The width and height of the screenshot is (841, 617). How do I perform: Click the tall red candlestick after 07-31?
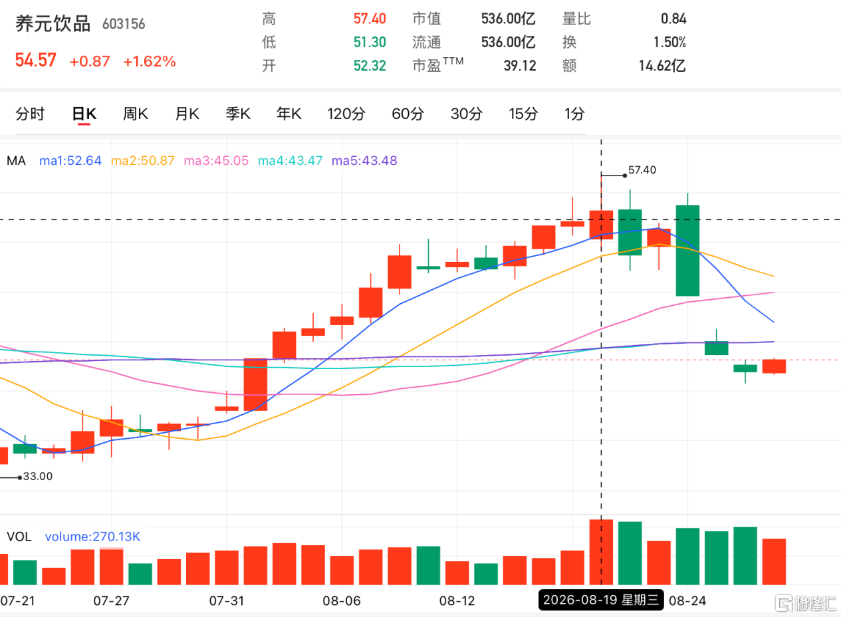coord(255,384)
